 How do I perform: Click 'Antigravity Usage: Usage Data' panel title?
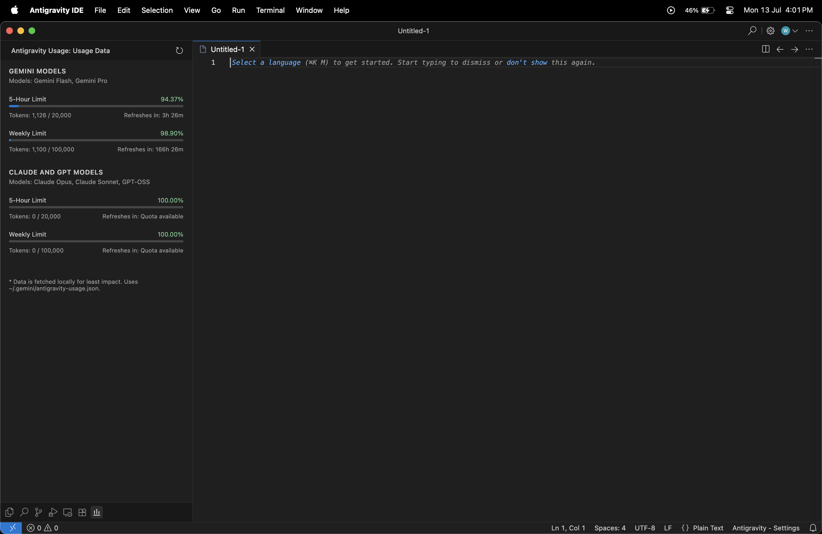click(60, 51)
